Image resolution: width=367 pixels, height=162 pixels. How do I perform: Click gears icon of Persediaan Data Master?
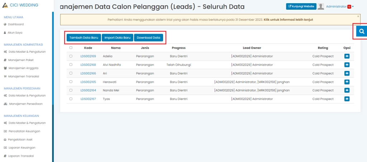pos(5,95)
